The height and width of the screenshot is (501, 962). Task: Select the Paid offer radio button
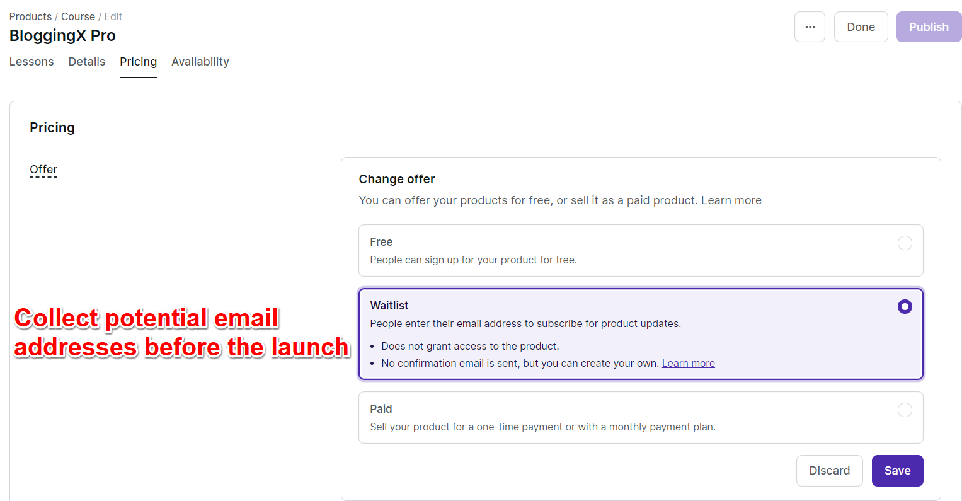(905, 410)
